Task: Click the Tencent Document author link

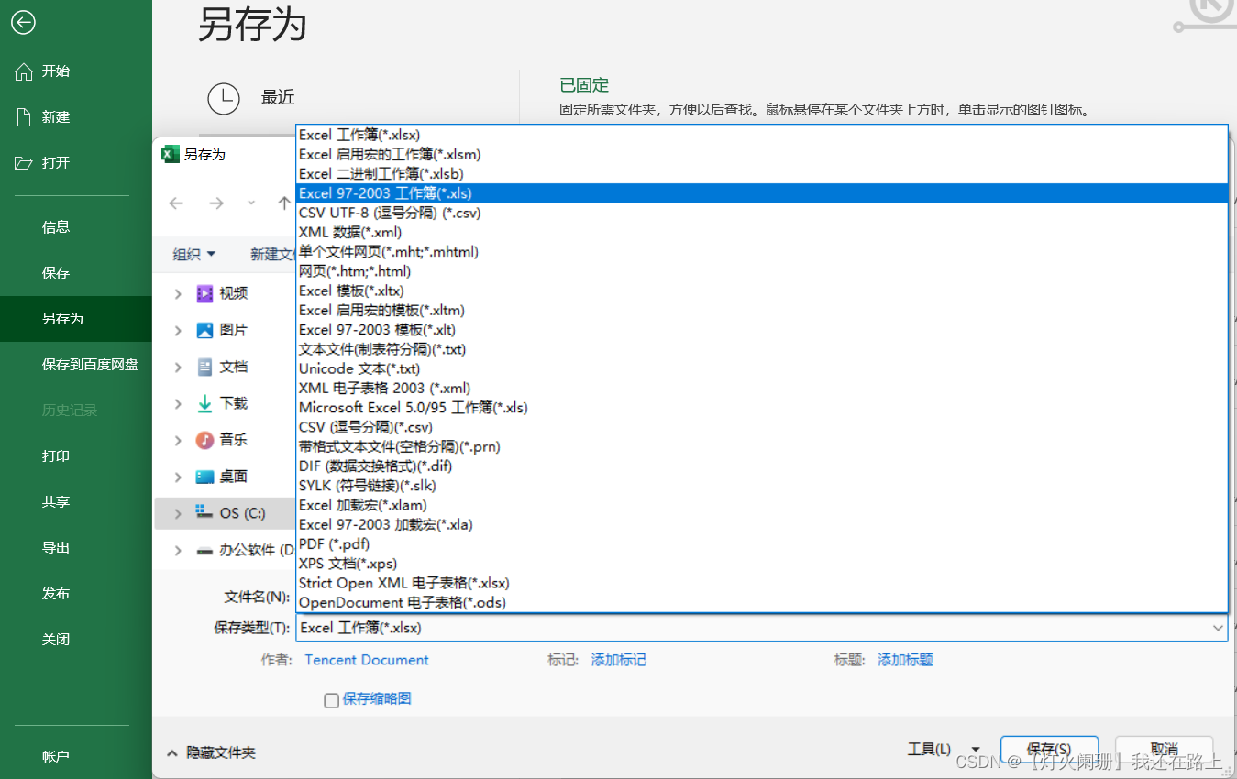Action: pyautogui.click(x=367, y=660)
